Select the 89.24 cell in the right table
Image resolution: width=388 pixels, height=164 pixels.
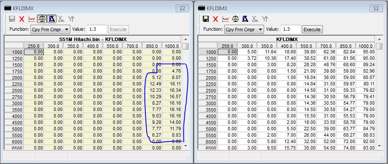(x=366, y=65)
